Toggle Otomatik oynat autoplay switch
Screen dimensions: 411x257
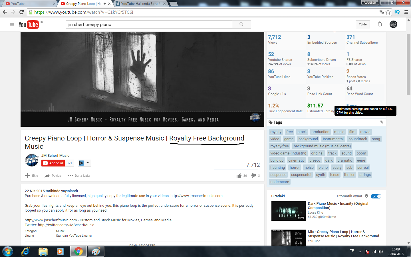[376, 196]
